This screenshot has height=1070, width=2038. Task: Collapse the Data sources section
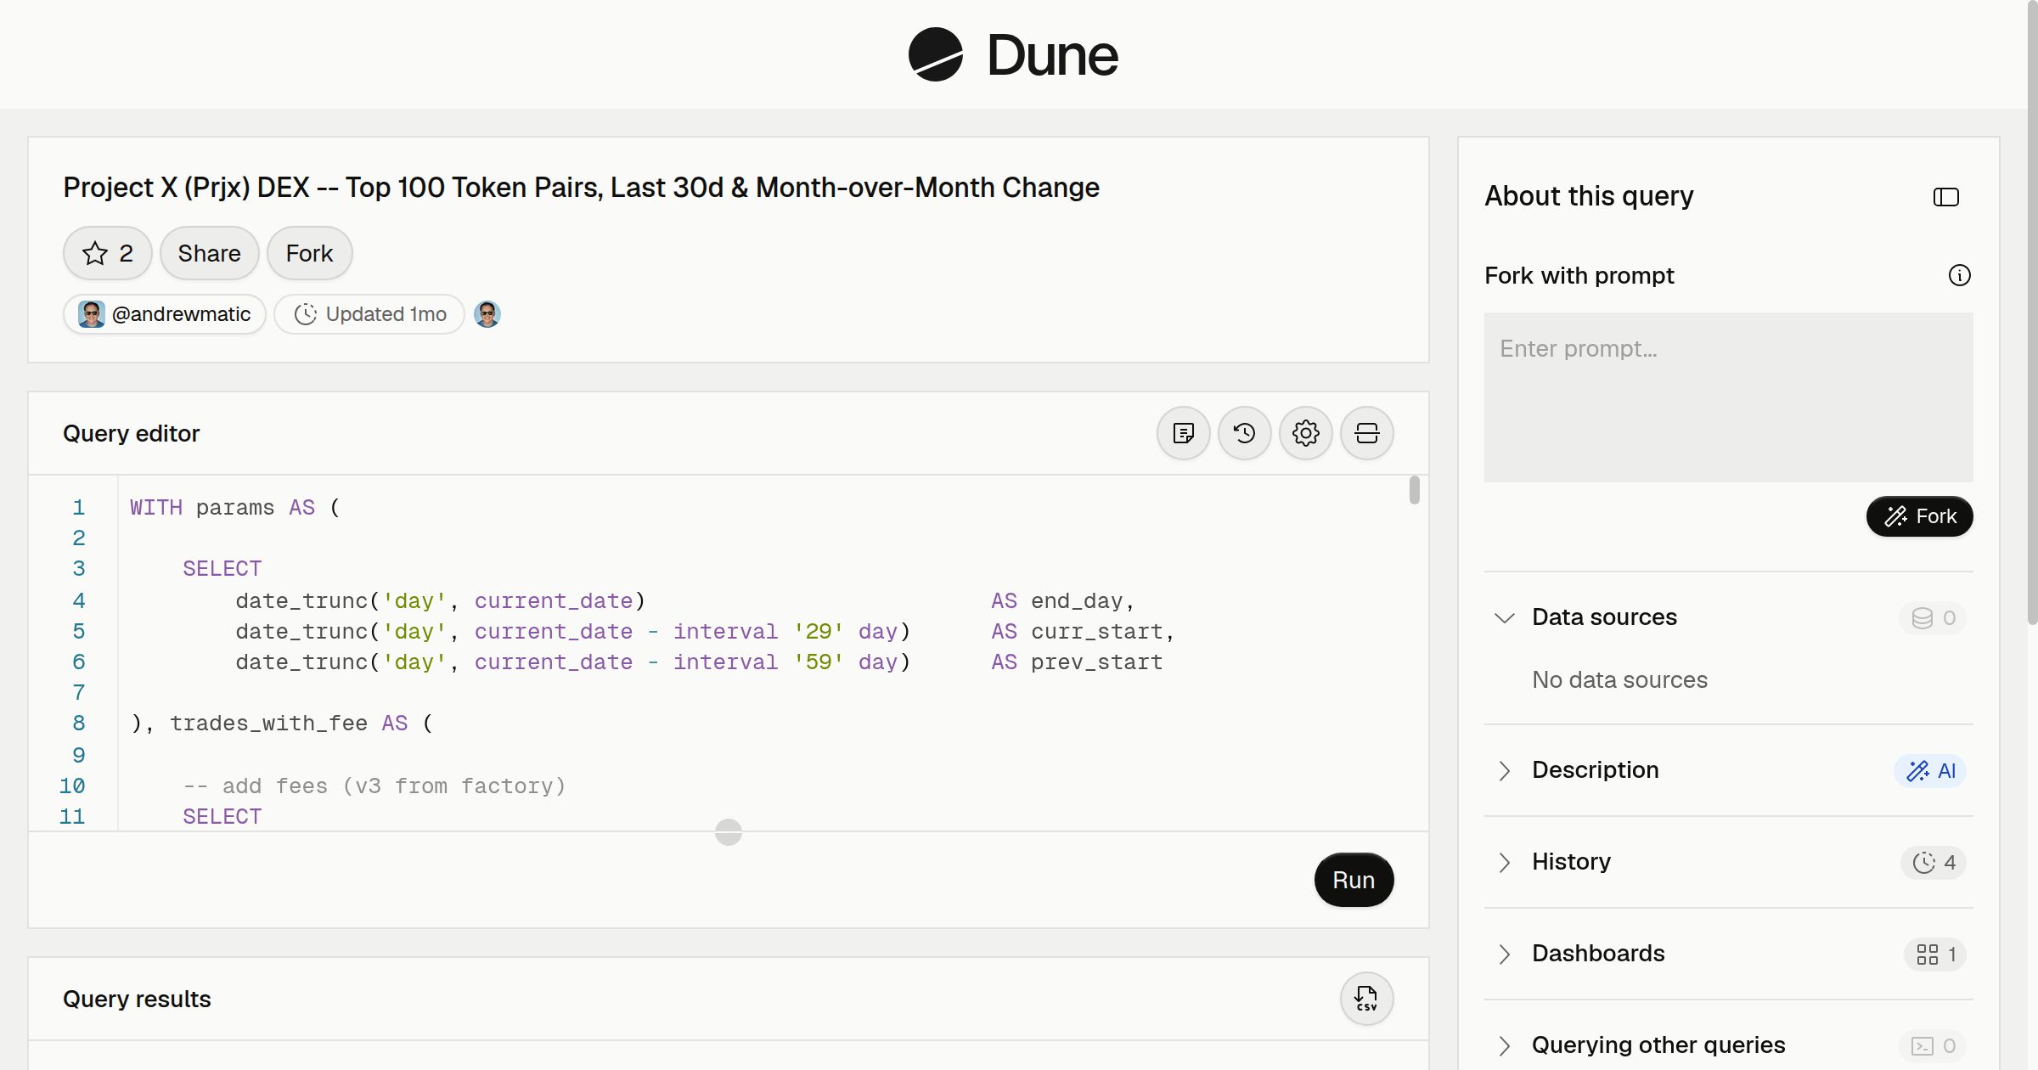pos(1505,617)
